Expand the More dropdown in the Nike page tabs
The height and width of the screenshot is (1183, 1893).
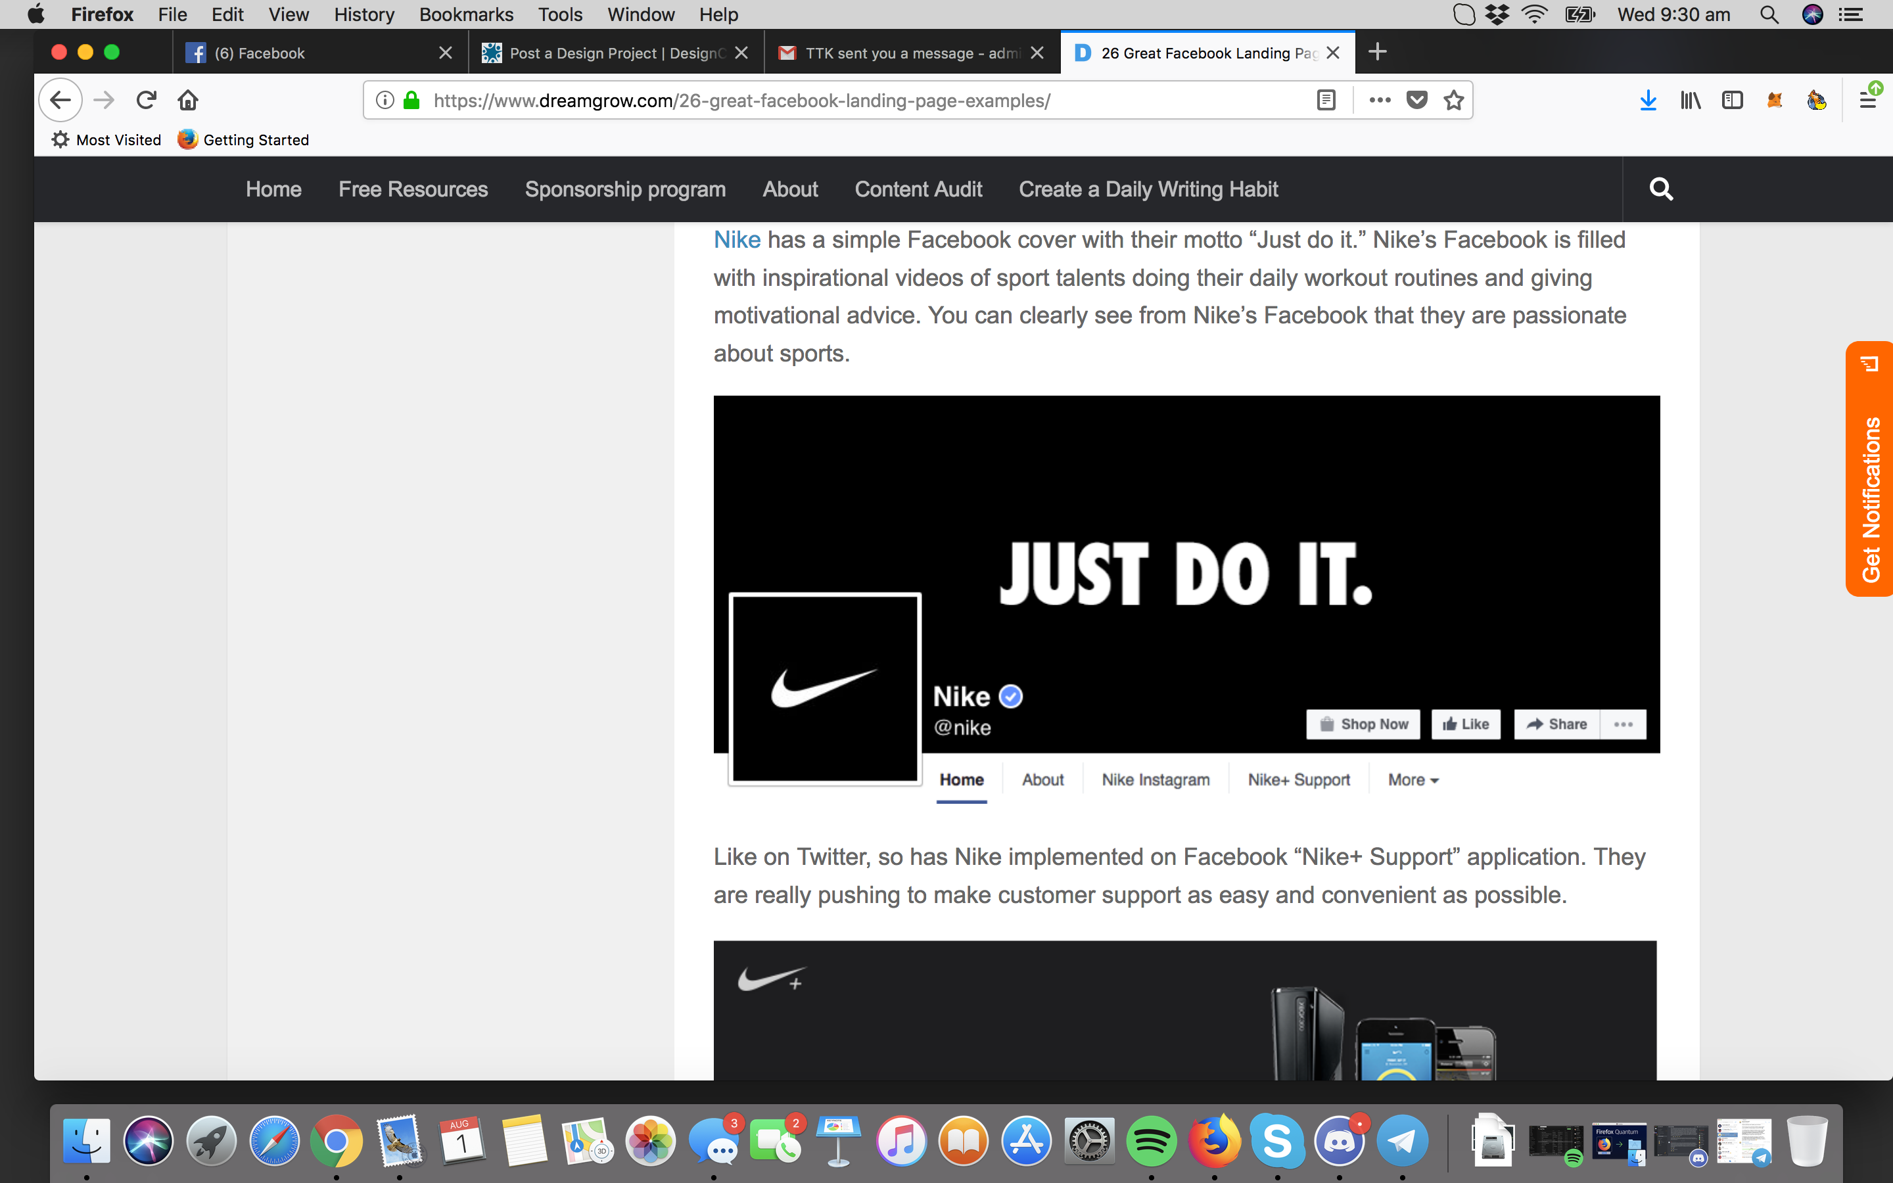(1413, 780)
